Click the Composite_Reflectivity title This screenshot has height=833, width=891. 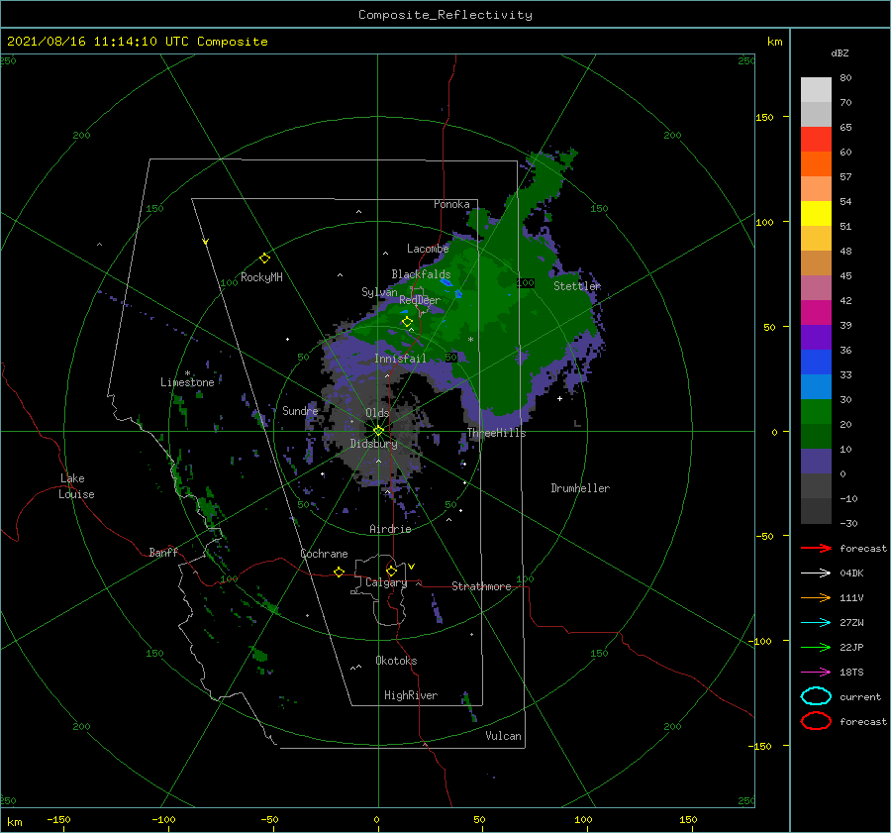click(445, 15)
